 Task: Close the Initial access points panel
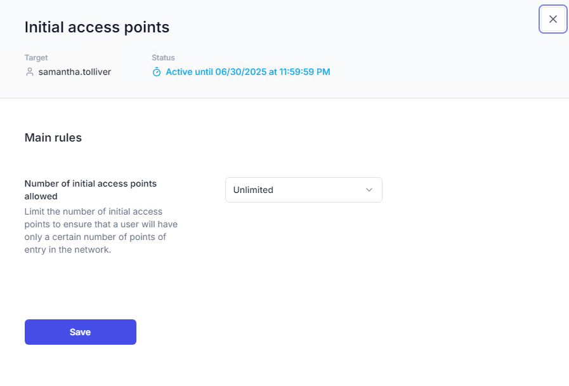(553, 19)
